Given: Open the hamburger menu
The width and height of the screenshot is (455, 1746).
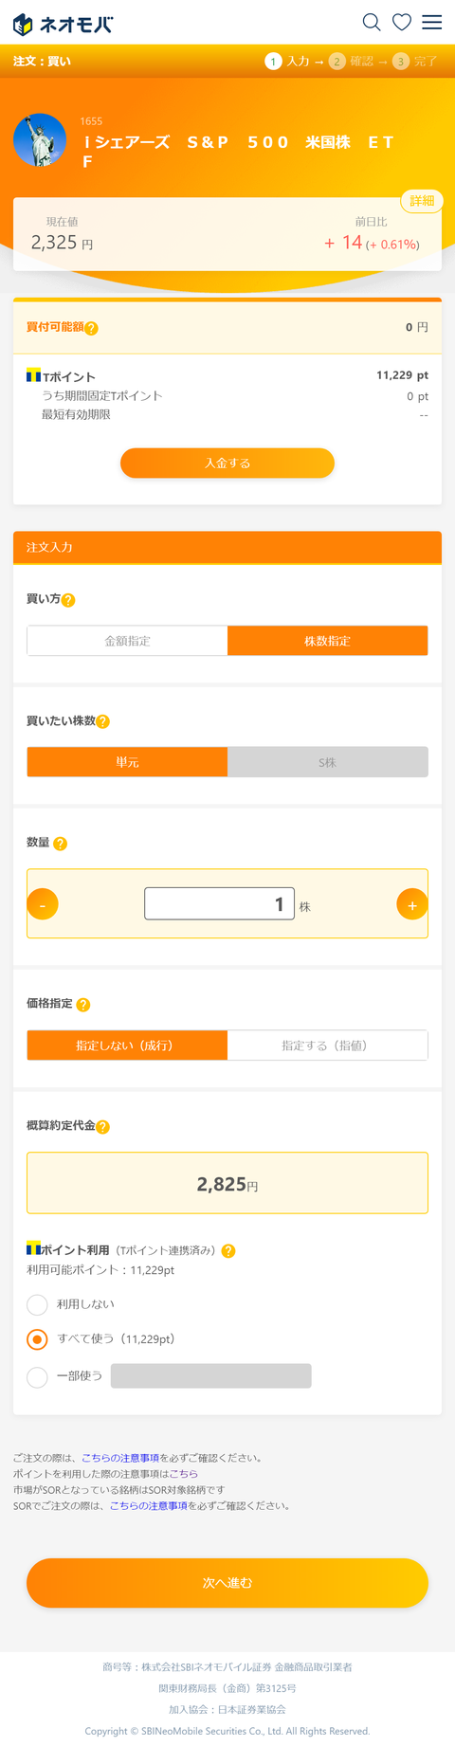Looking at the screenshot, I should click(x=432, y=22).
